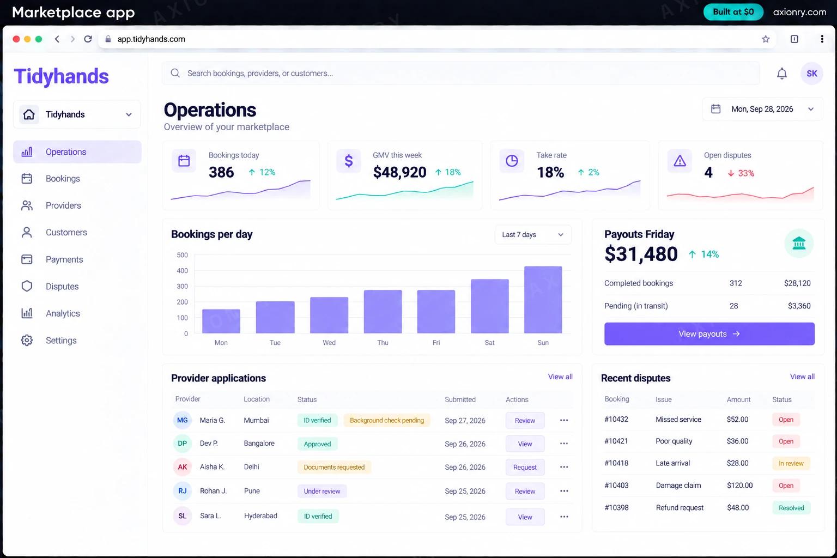
Task: Click the search magnifier icon
Action: point(175,73)
